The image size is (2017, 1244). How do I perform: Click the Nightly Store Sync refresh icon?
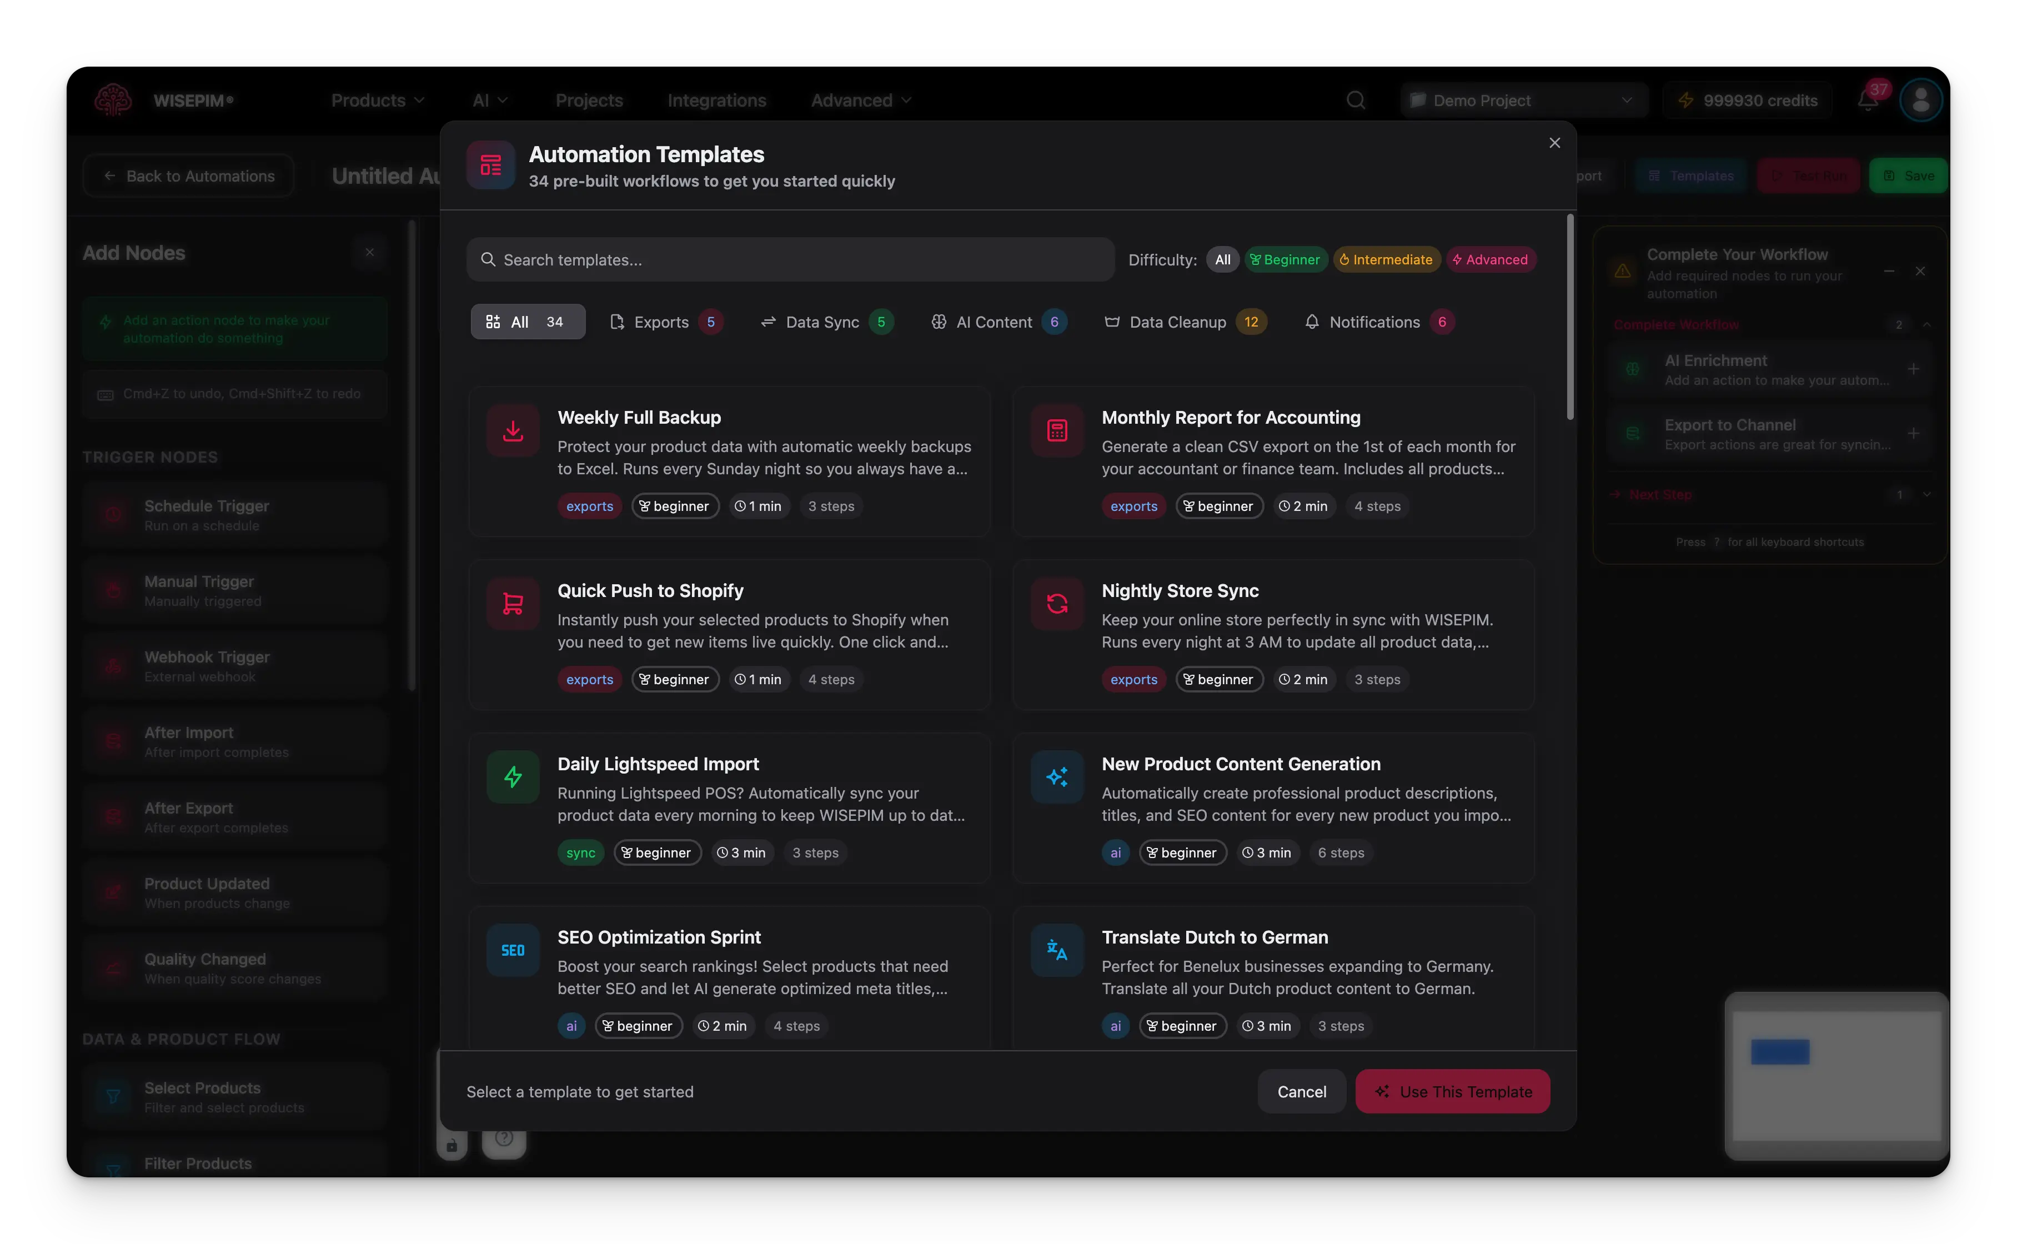point(1057,604)
